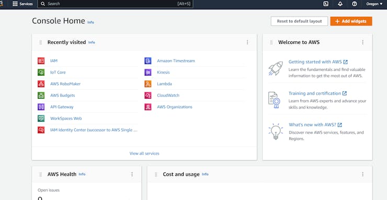Viewport: 387px width, 200px height.
Task: Click the rocket icon
Action: (x=276, y=69)
